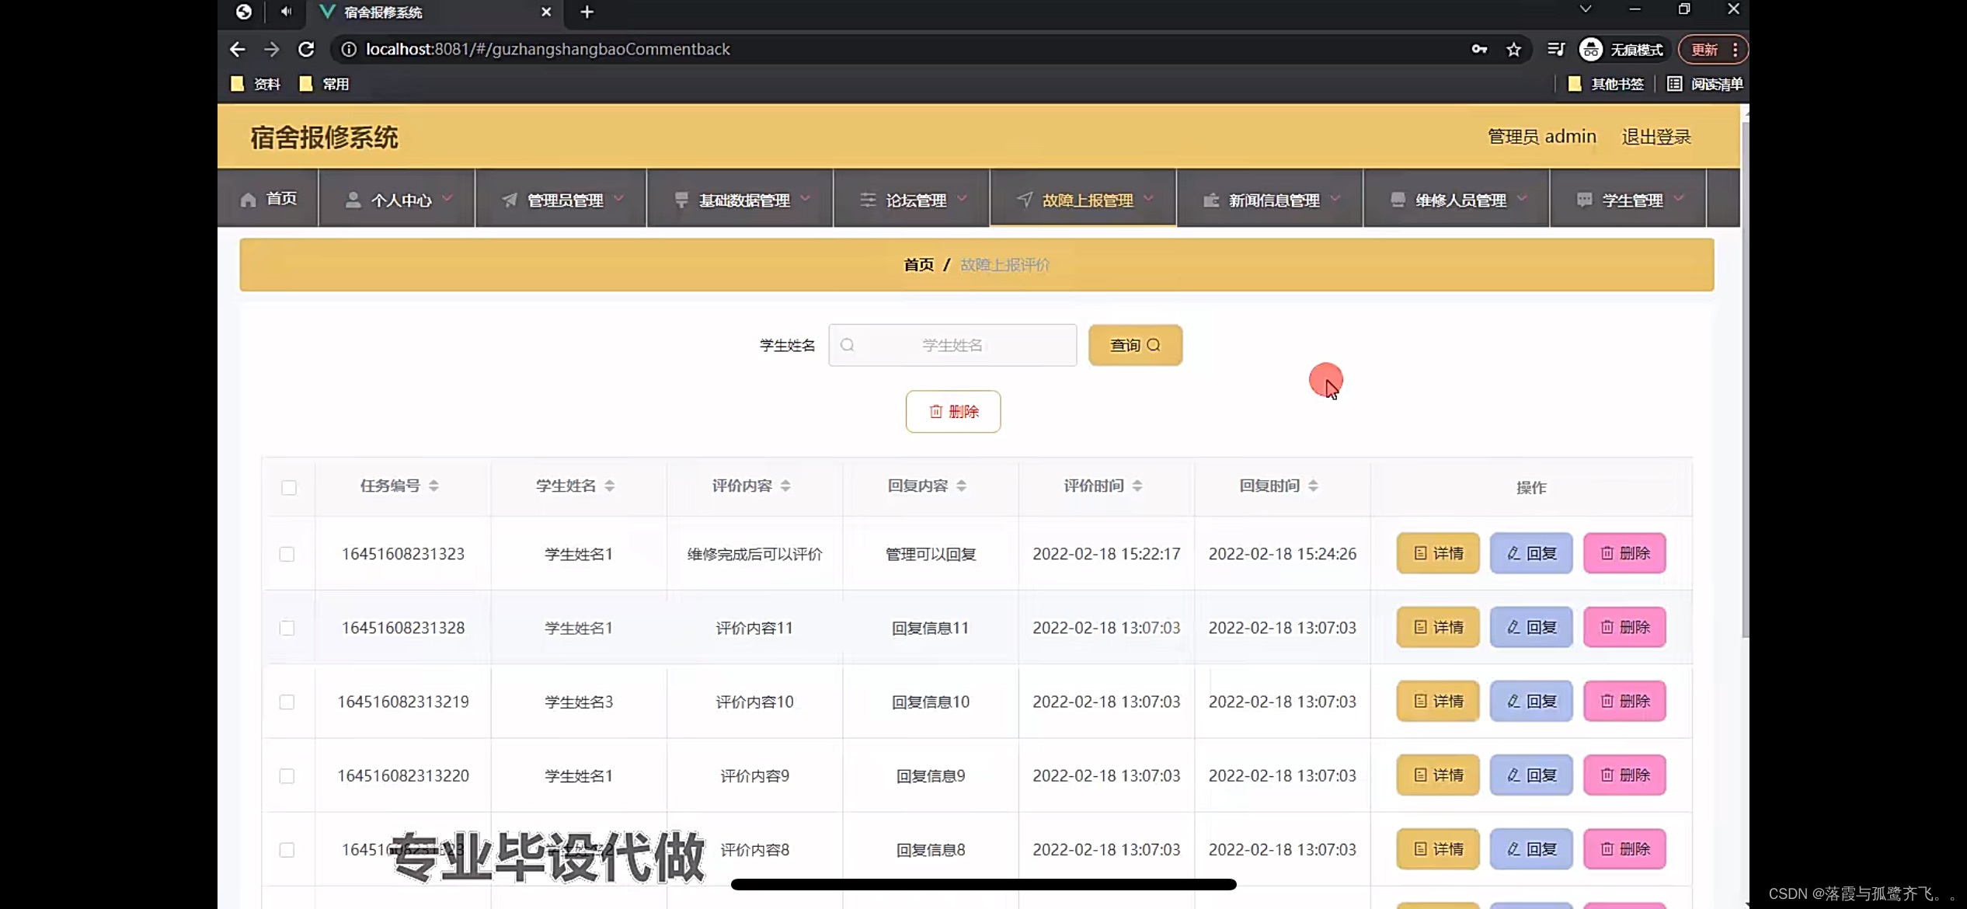Focus the 学生姓名 search input
Image resolution: width=1967 pixels, height=909 pixels.
[x=952, y=345]
